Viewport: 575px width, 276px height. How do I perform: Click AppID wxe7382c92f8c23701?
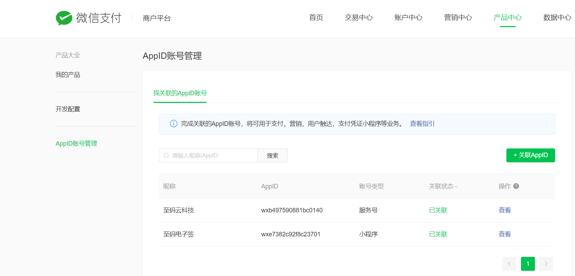[x=291, y=234]
